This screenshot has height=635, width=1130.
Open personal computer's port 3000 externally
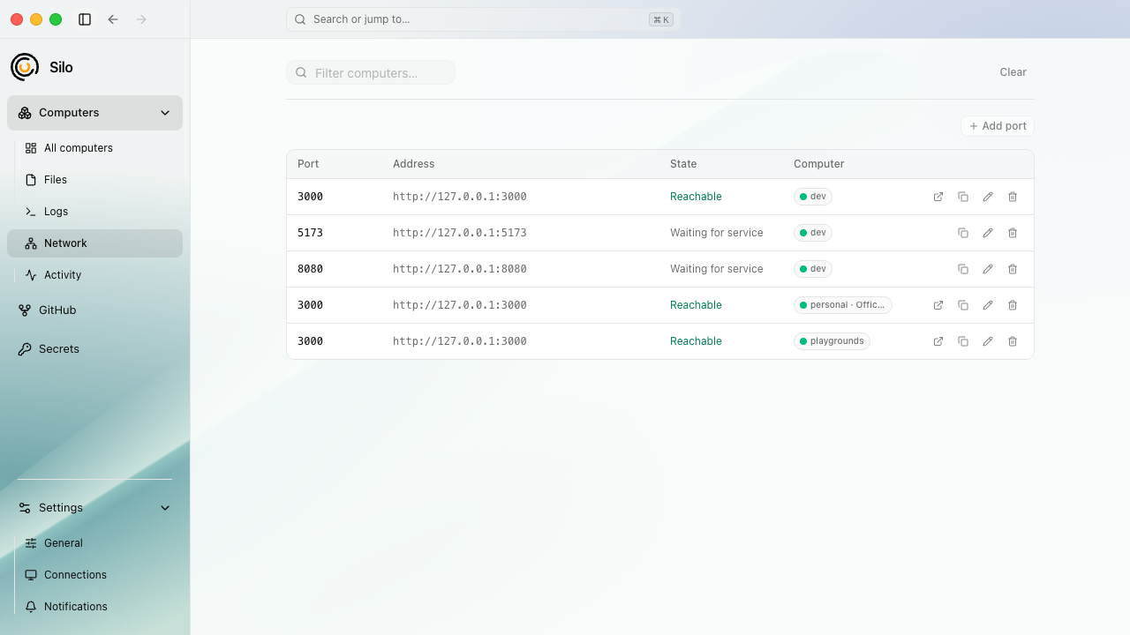click(938, 305)
